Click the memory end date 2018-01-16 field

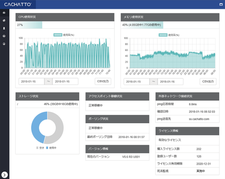170,82
